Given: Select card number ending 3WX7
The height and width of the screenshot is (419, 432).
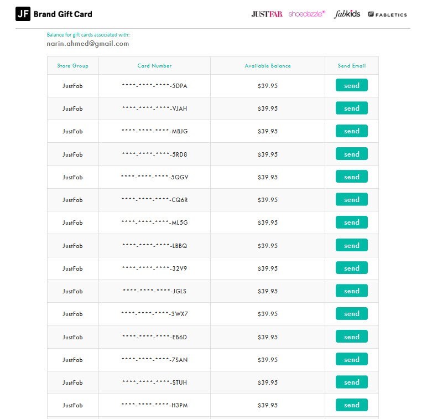Looking at the screenshot, I should click(154, 314).
